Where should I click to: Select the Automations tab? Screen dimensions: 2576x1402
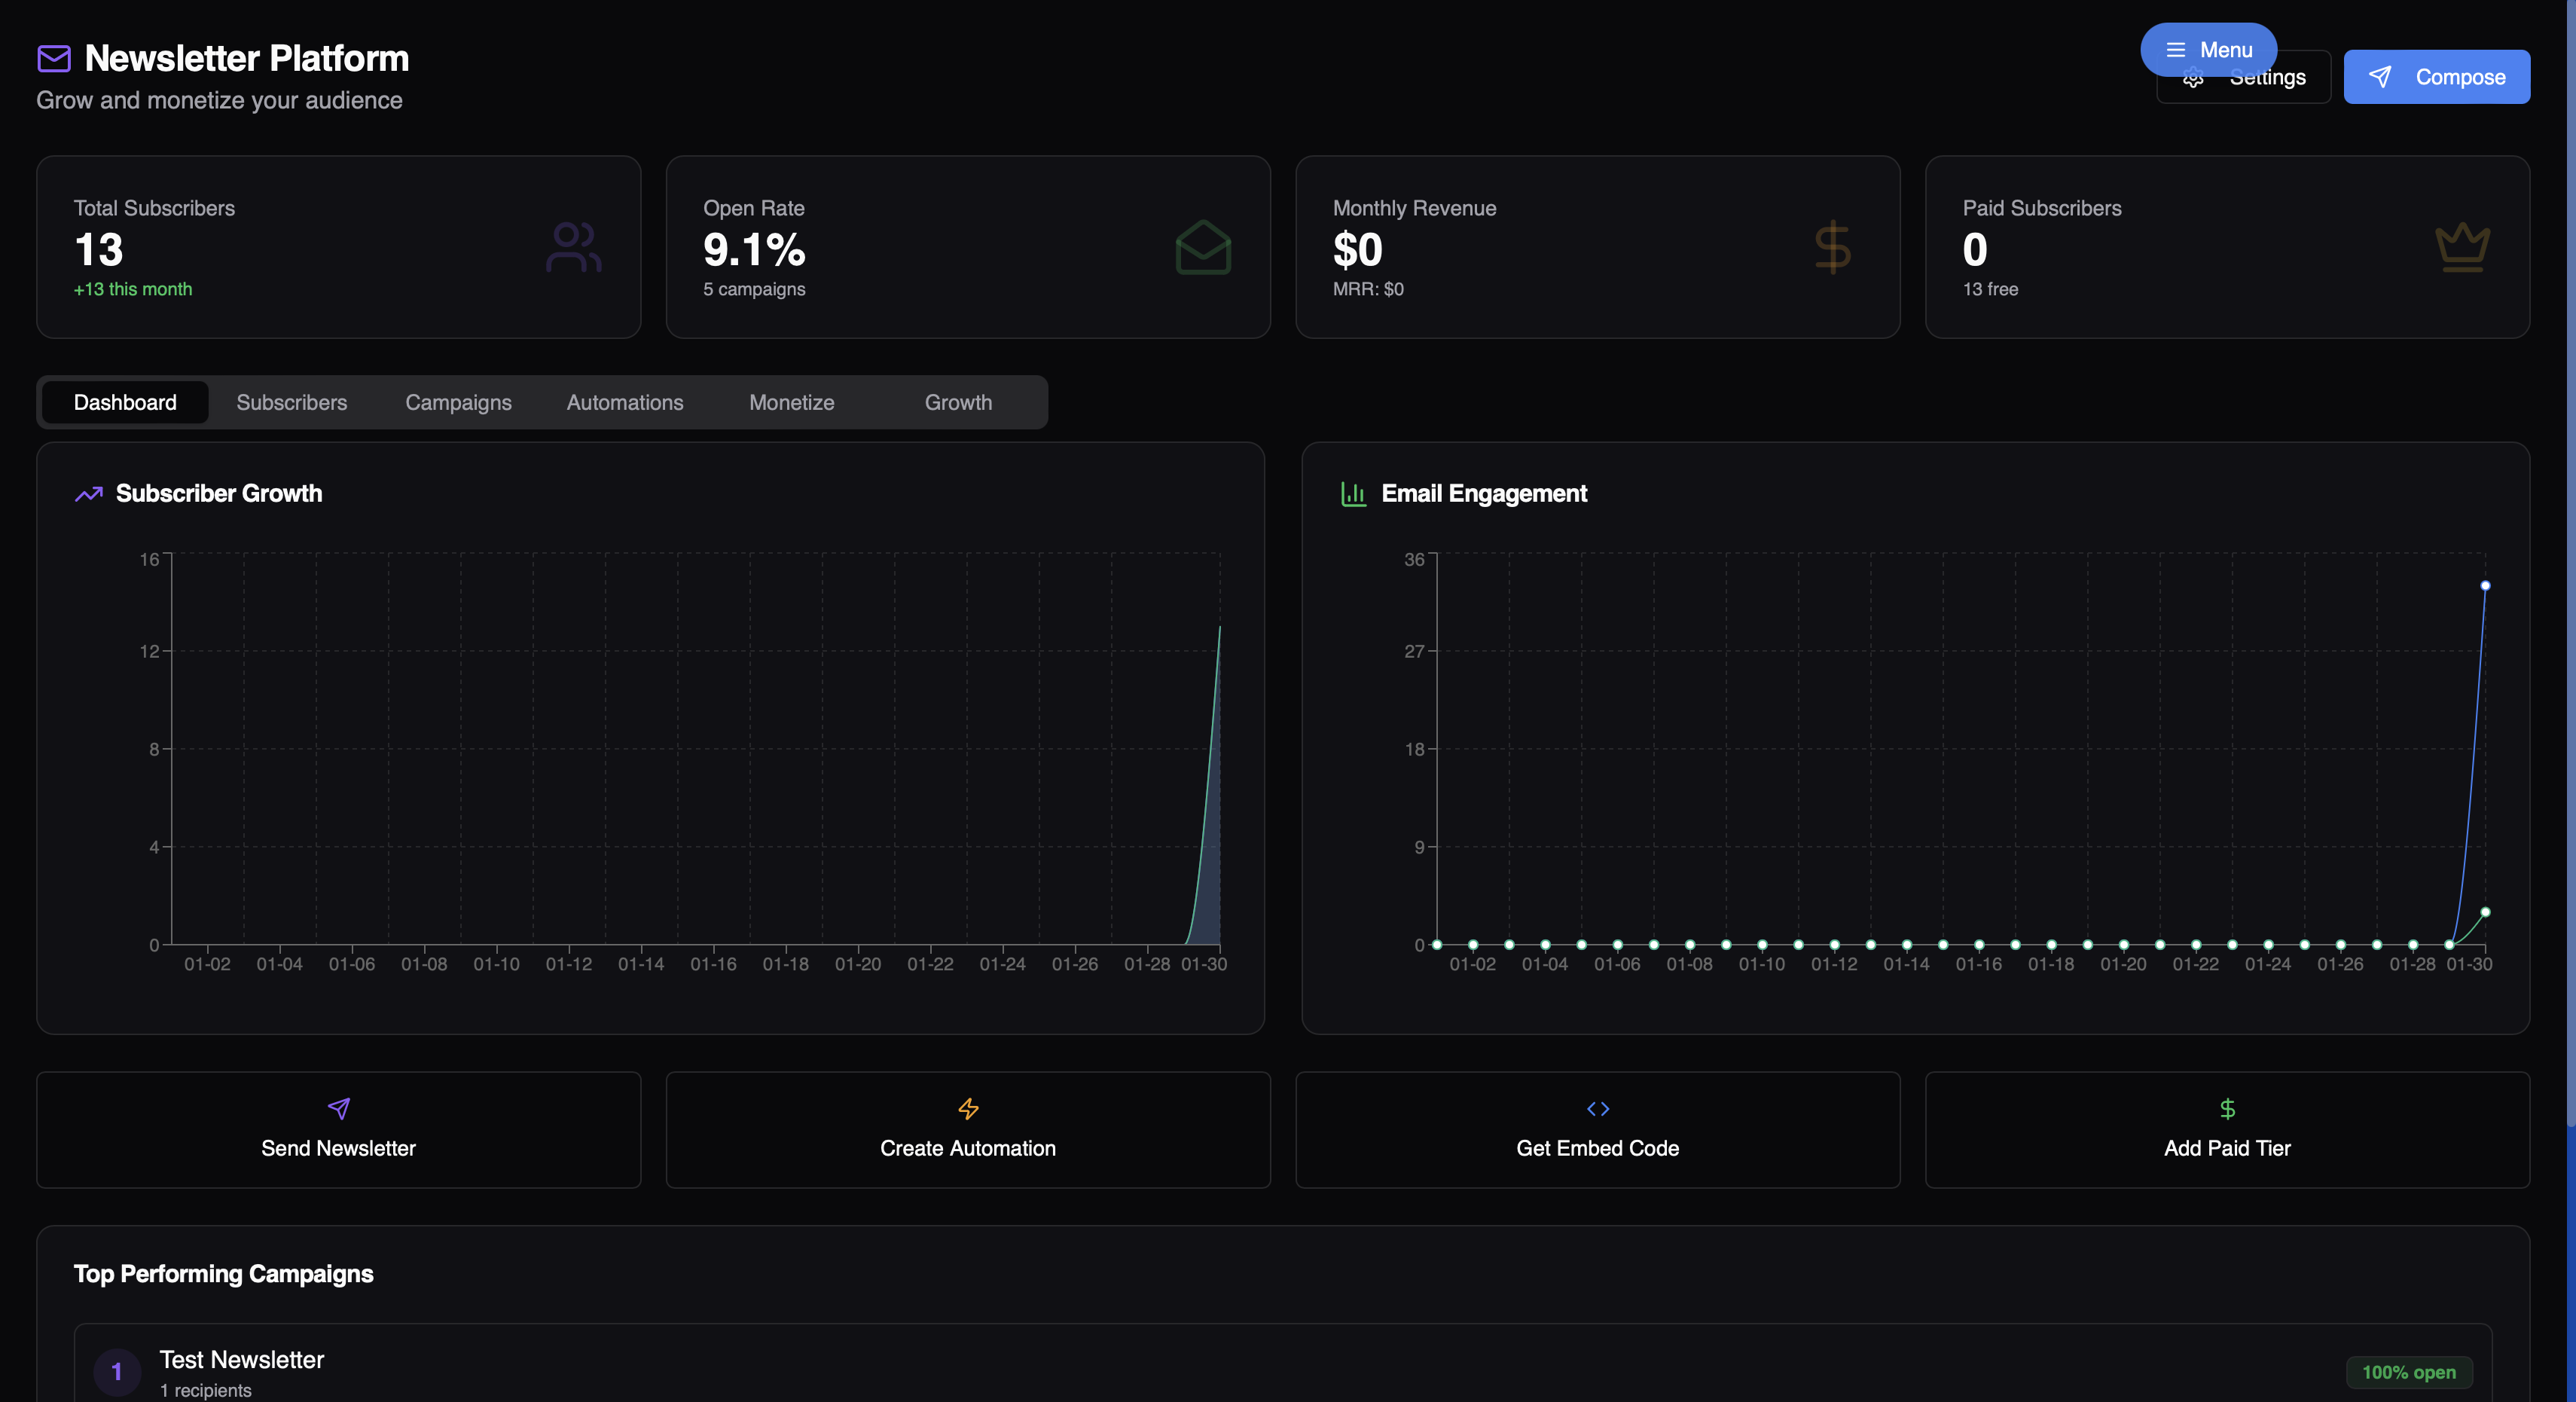tap(625, 403)
